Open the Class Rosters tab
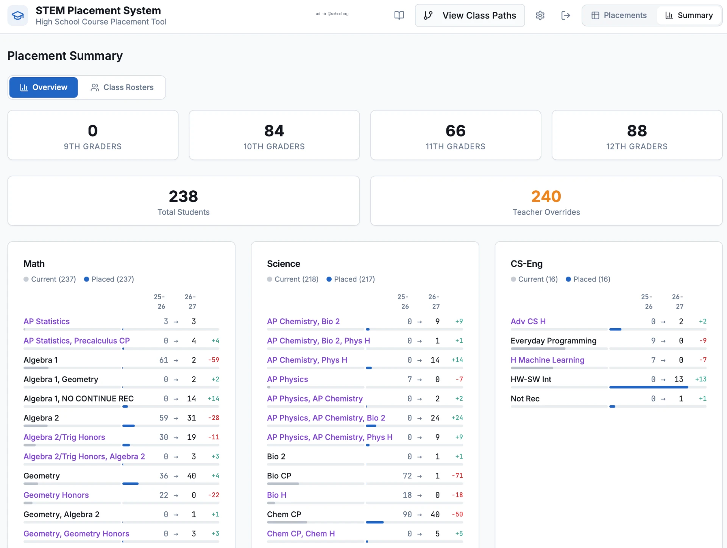Image resolution: width=727 pixels, height=548 pixels. [122, 87]
